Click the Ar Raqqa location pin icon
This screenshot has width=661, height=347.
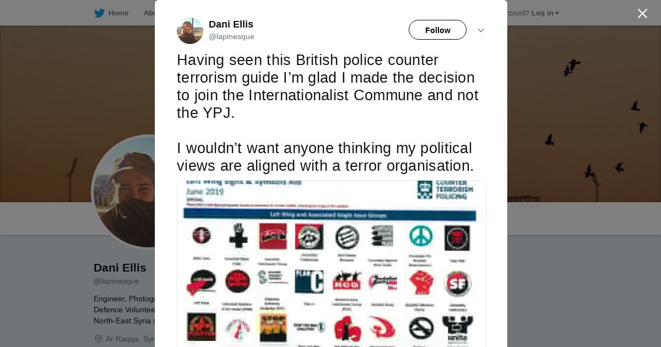[99, 339]
